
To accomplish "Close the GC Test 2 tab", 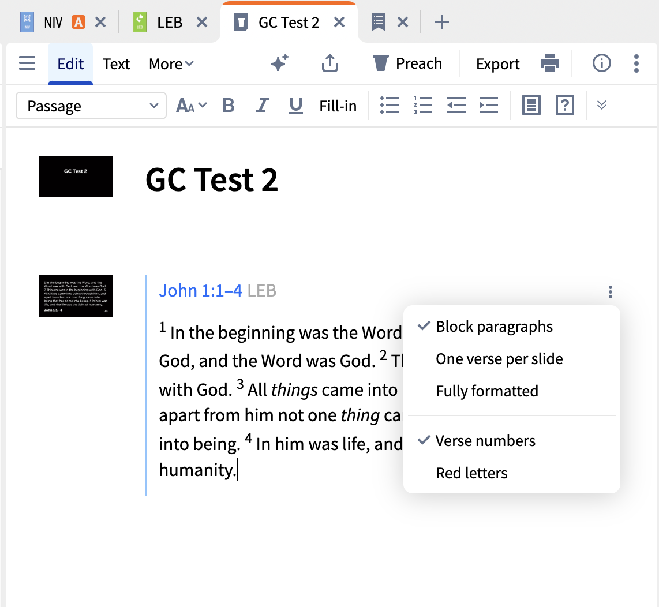I will pyautogui.click(x=339, y=22).
